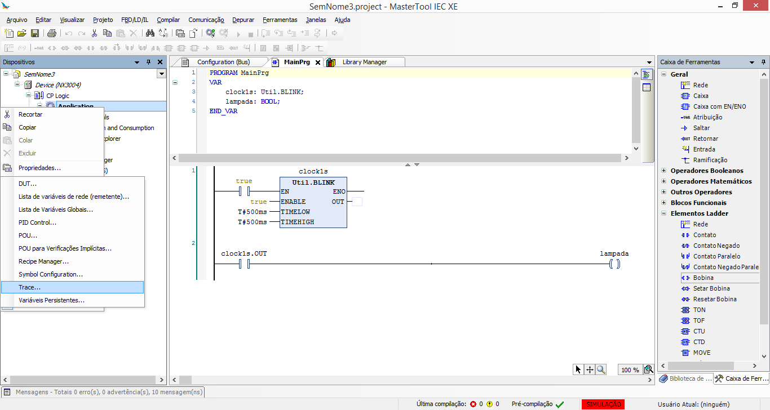Screen dimensions: 770x410
Task: Choose the CTU counter block in toolbox
Action: (x=699, y=331)
